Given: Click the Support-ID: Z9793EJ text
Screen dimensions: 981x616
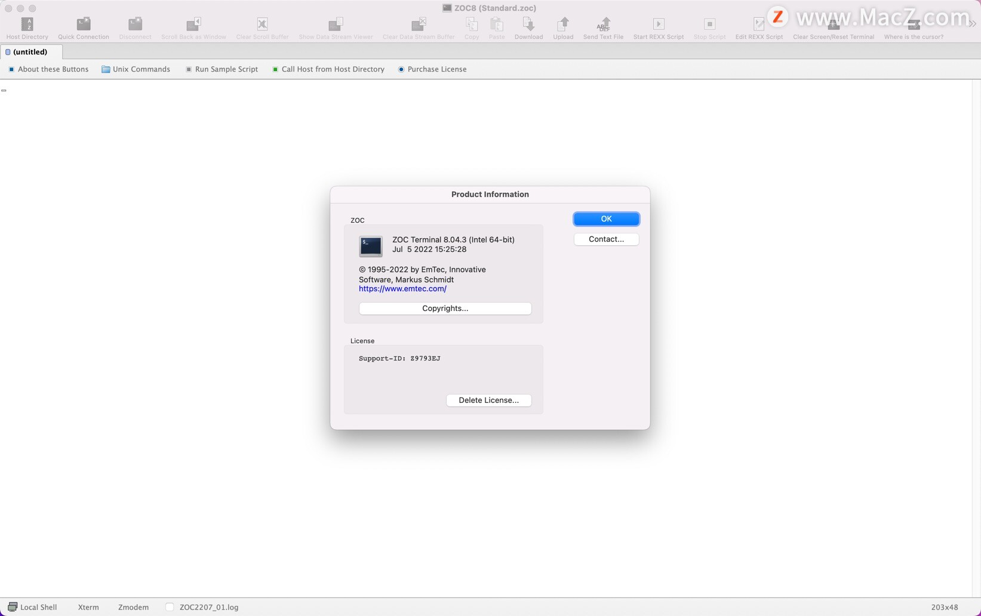Looking at the screenshot, I should pyautogui.click(x=399, y=359).
